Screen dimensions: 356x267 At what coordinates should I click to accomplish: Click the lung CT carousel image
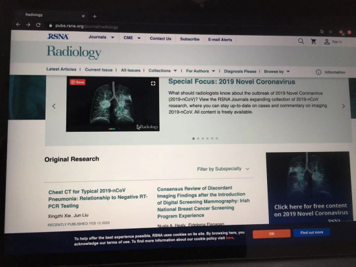tap(112, 104)
